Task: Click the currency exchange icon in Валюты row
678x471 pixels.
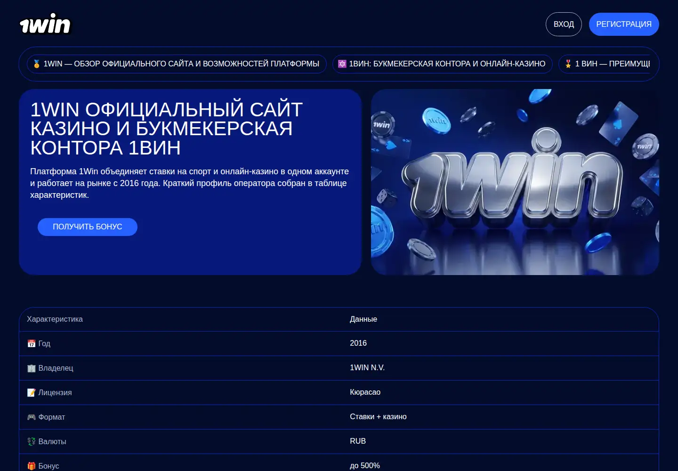Action: [32, 441]
